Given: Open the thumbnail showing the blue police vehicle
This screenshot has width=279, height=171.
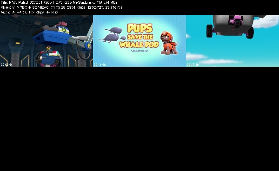Looking at the screenshot, I should click(46, 41).
